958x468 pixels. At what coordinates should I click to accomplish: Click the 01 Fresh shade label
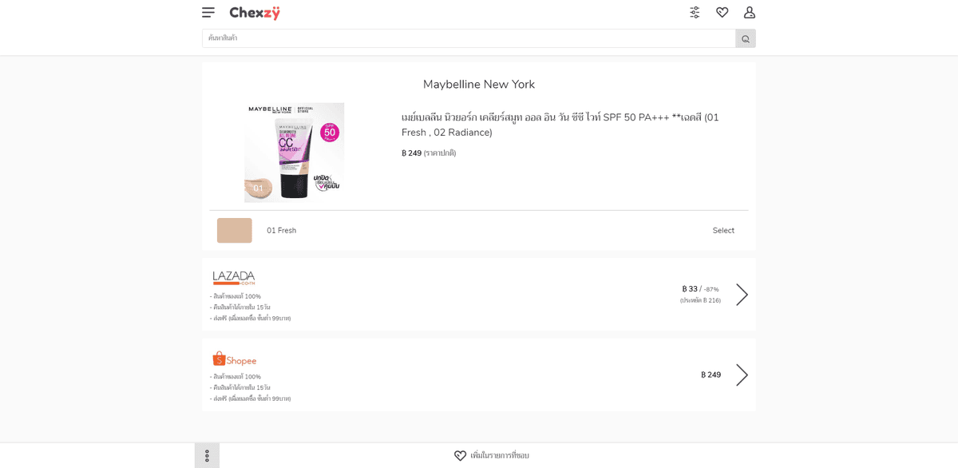(281, 231)
